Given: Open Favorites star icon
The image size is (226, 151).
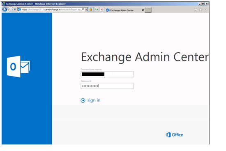Looking at the screenshot, I should 201,10.
